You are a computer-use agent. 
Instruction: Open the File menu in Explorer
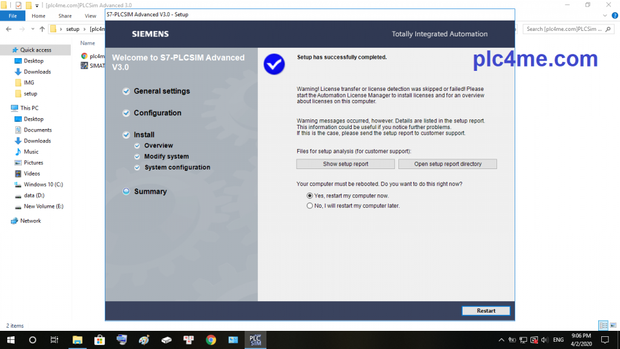(x=12, y=16)
